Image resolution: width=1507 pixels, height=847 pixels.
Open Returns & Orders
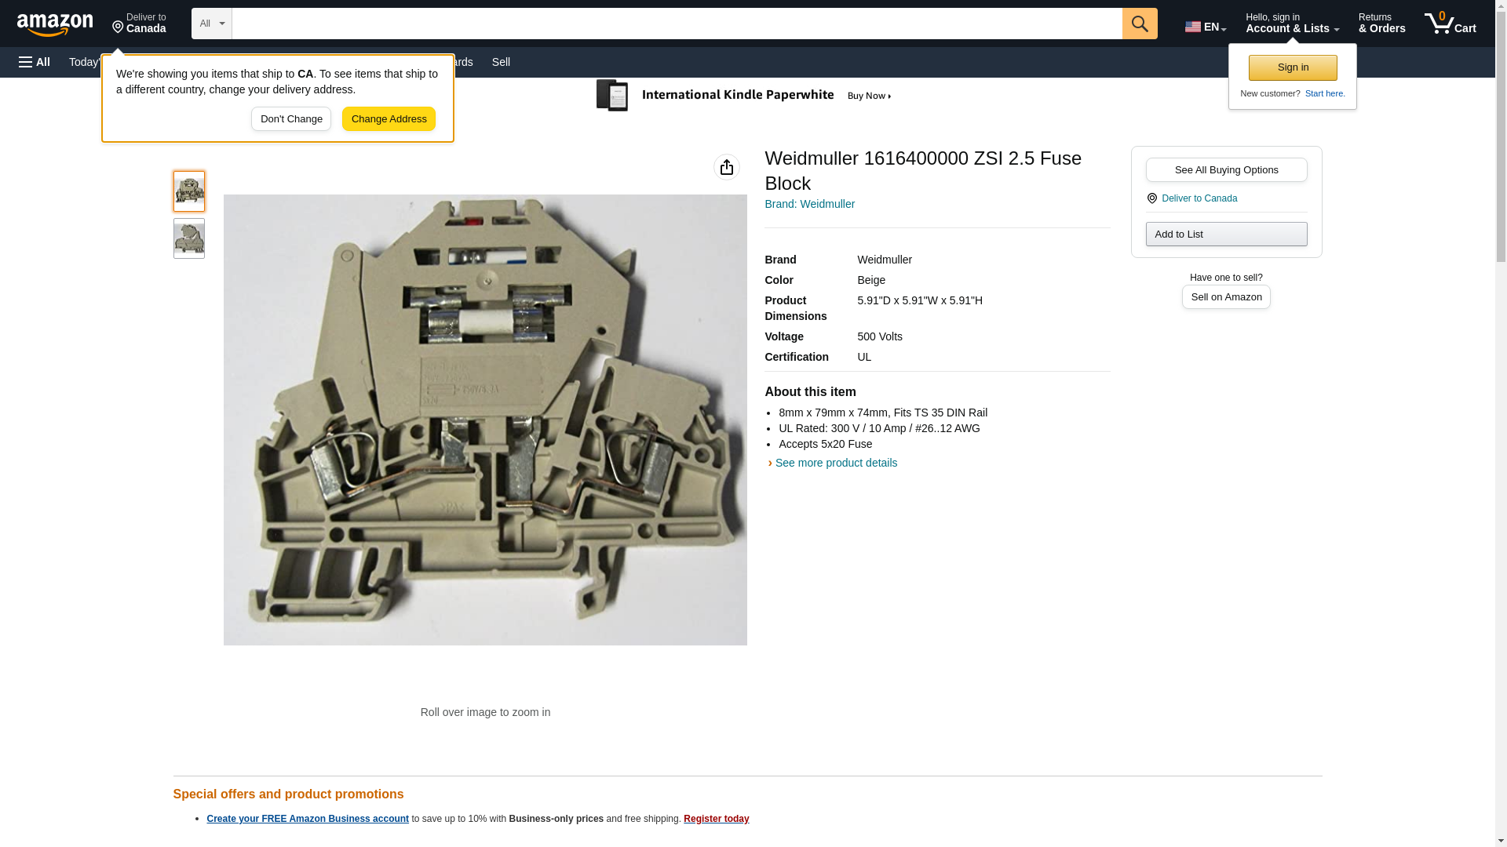pyautogui.click(x=1381, y=24)
